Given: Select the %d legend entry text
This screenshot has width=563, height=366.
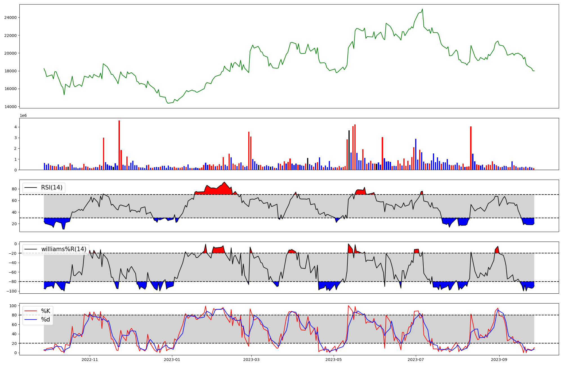Looking at the screenshot, I should click(x=46, y=320).
